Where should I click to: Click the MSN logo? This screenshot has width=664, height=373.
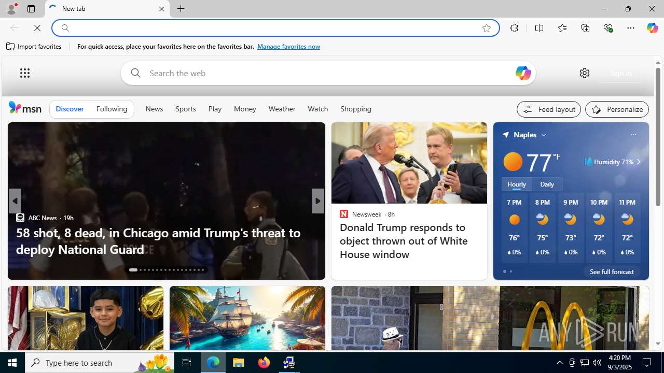point(25,108)
